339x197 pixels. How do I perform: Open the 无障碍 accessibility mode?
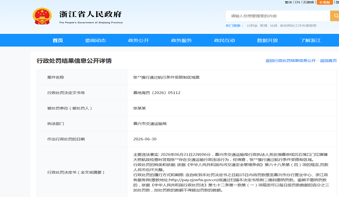pos(308,2)
